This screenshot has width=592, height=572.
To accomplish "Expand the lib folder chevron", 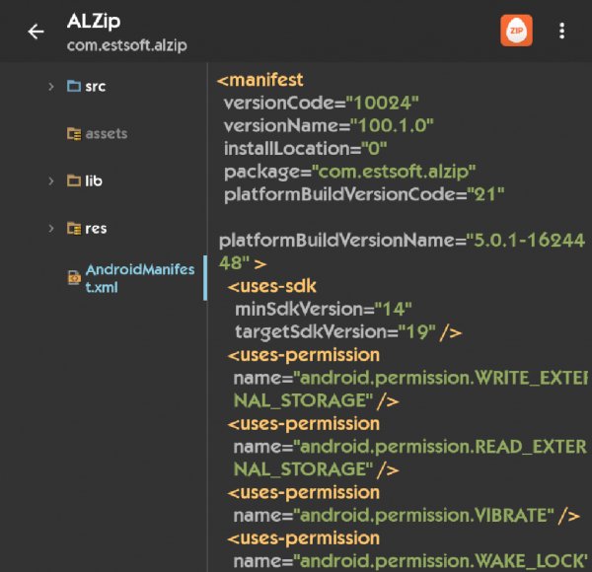I will point(51,181).
